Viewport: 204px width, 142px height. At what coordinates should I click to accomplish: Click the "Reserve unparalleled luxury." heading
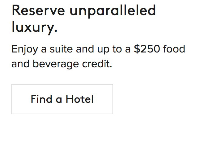coord(83,19)
